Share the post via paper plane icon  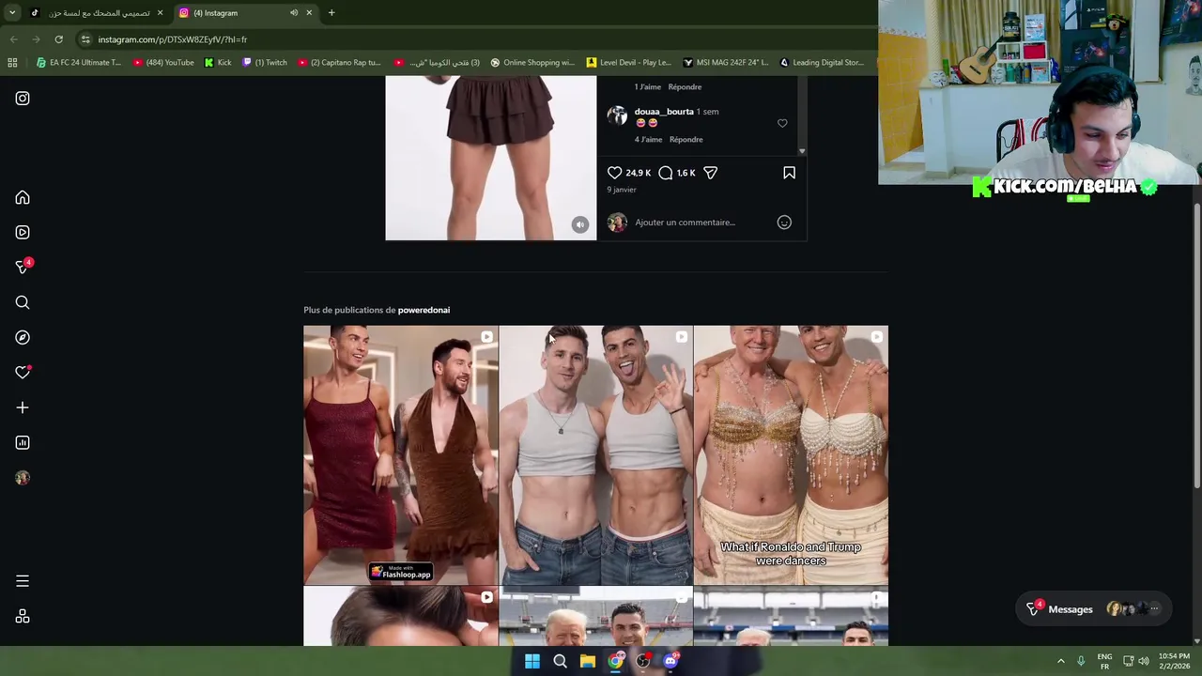(711, 173)
